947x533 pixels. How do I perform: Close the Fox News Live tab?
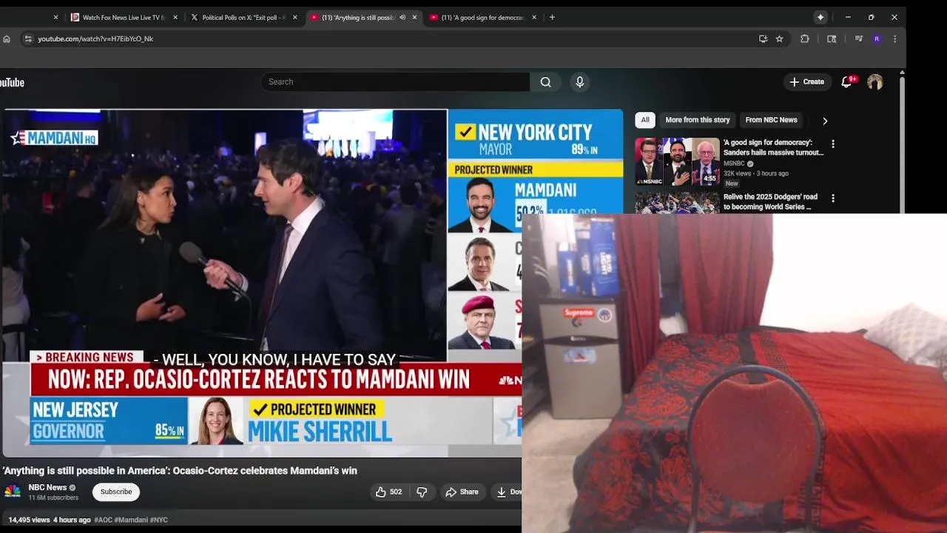(x=175, y=17)
